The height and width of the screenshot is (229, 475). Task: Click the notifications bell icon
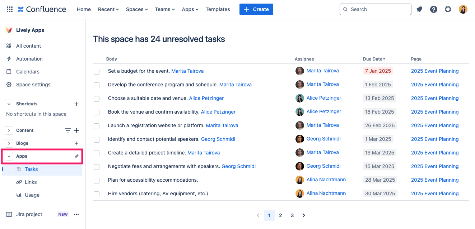coord(419,9)
